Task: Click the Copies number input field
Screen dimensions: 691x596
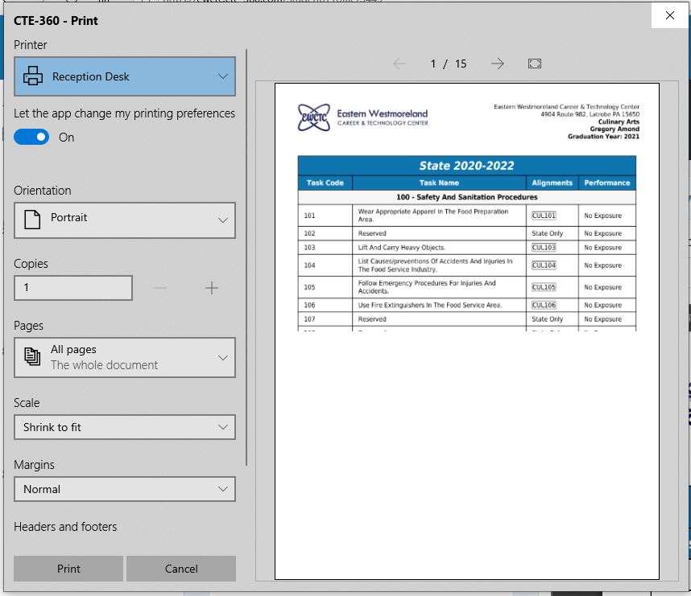Action: (x=73, y=288)
